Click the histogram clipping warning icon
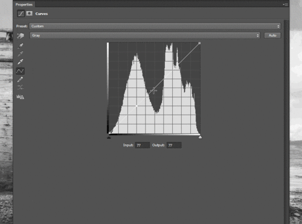 (x=20, y=97)
